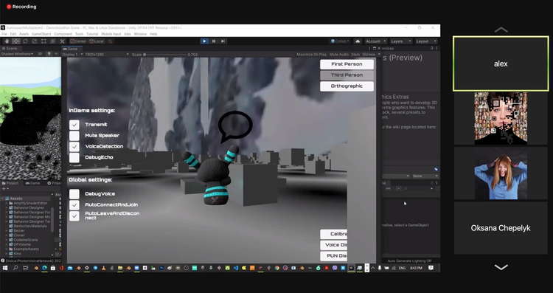Disable the AutoConnectAndJoin checkbox
The height and width of the screenshot is (293, 553).
[x=74, y=204]
